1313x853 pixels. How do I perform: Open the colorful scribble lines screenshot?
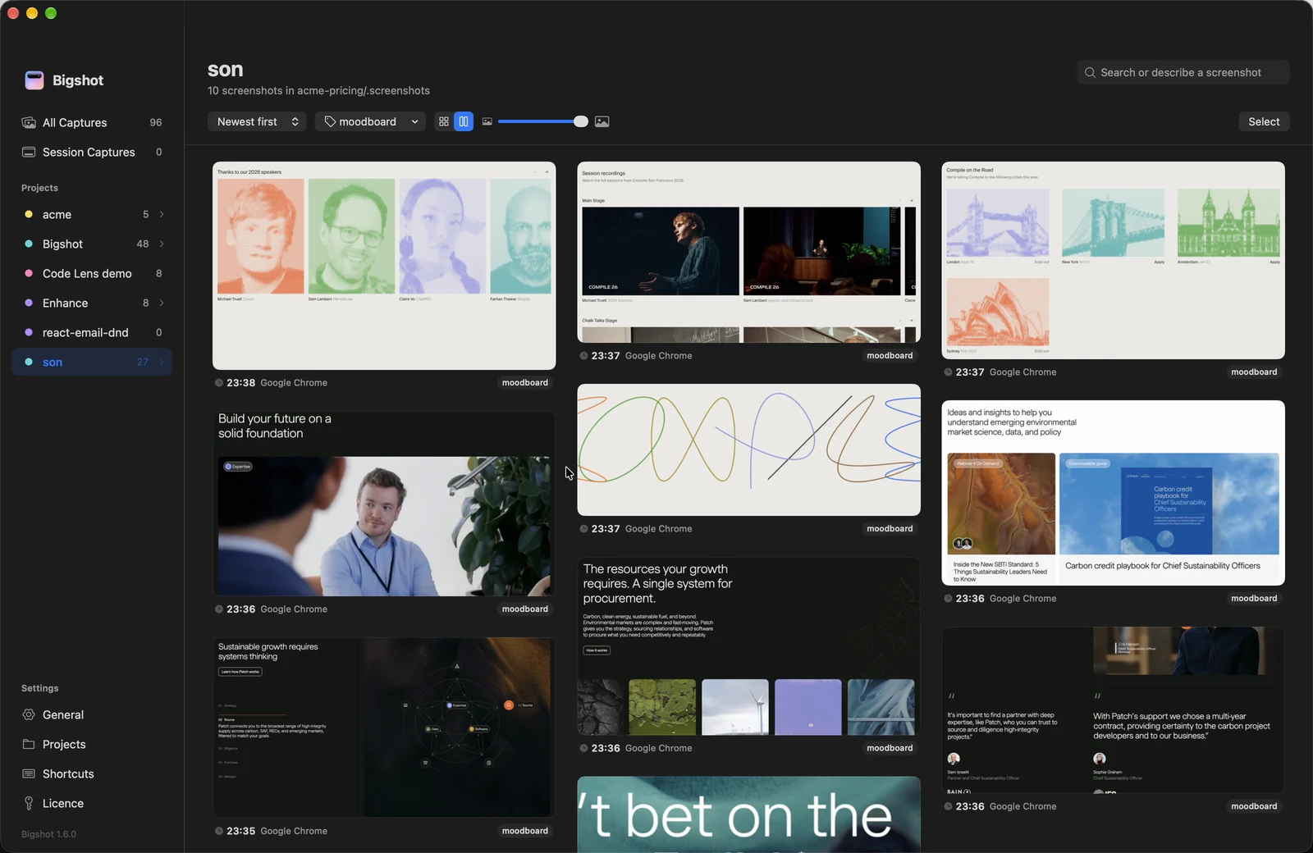coord(748,449)
